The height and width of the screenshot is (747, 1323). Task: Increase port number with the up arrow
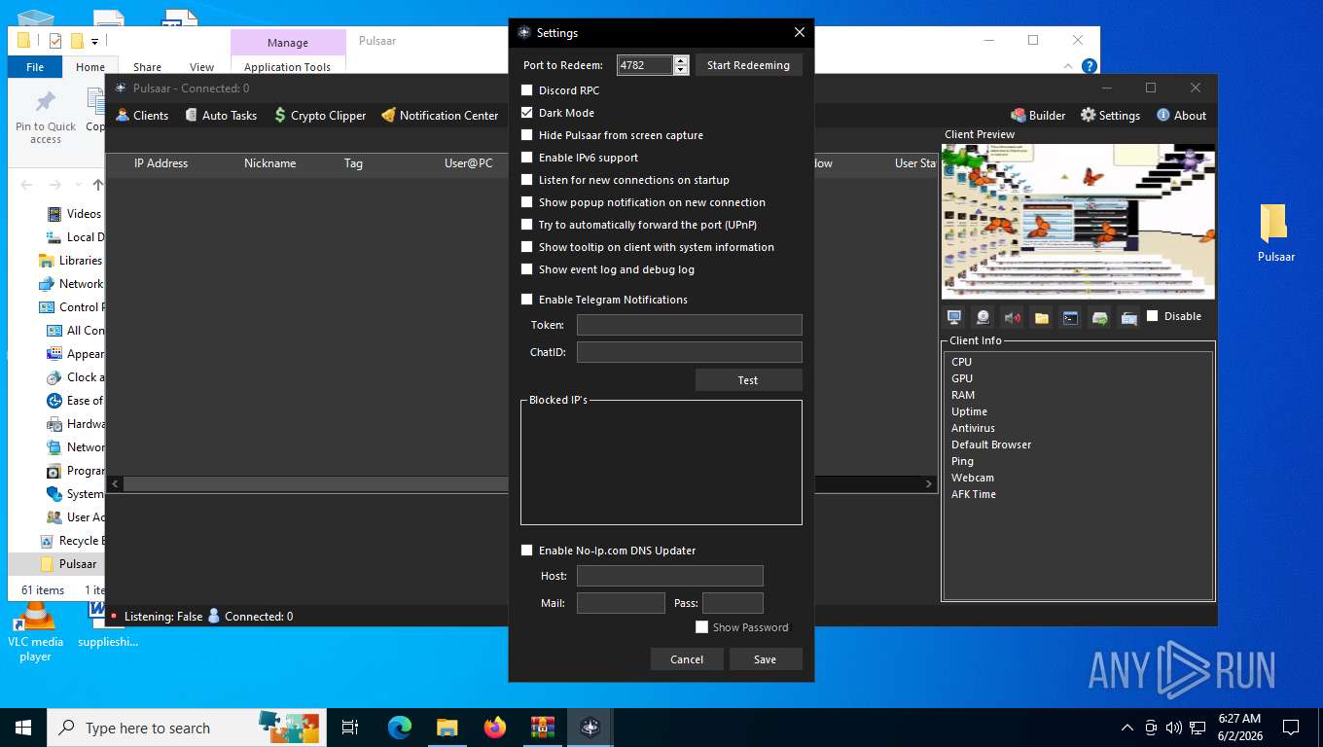pos(681,60)
